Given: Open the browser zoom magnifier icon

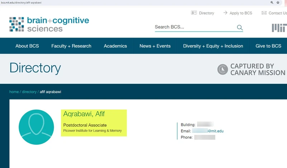Looking at the screenshot, I should point(272,3).
